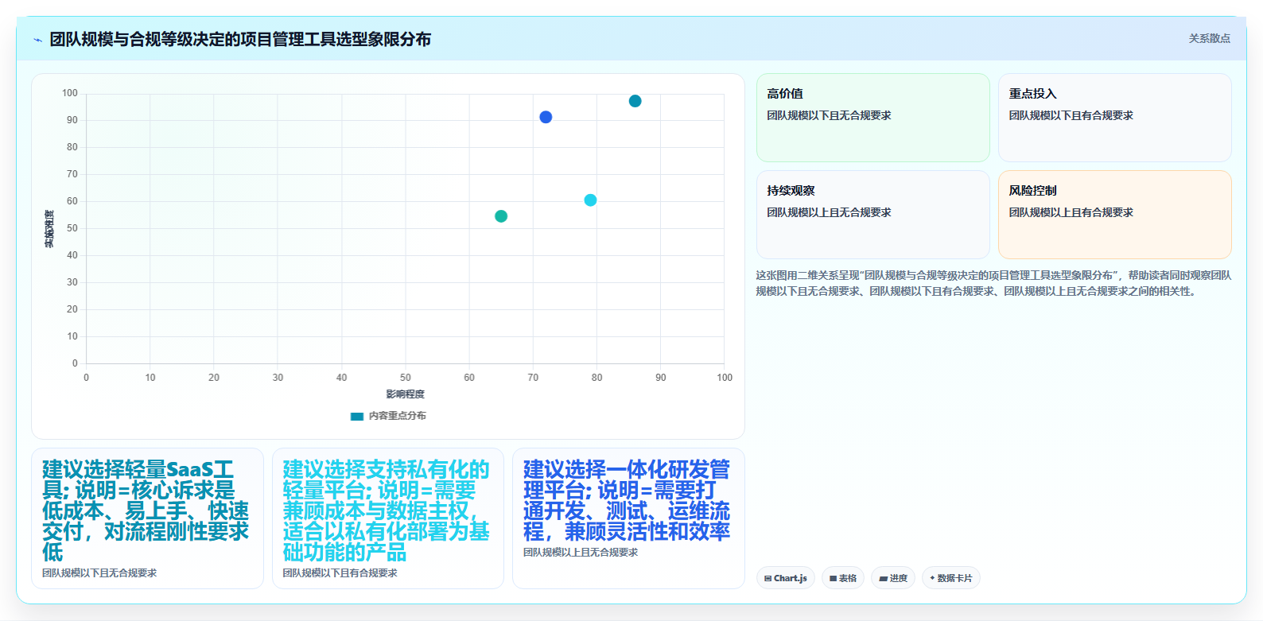Viewport: 1263px width, 621px height.
Task: Click the 关系散点 label in header
Action: pos(1209,38)
